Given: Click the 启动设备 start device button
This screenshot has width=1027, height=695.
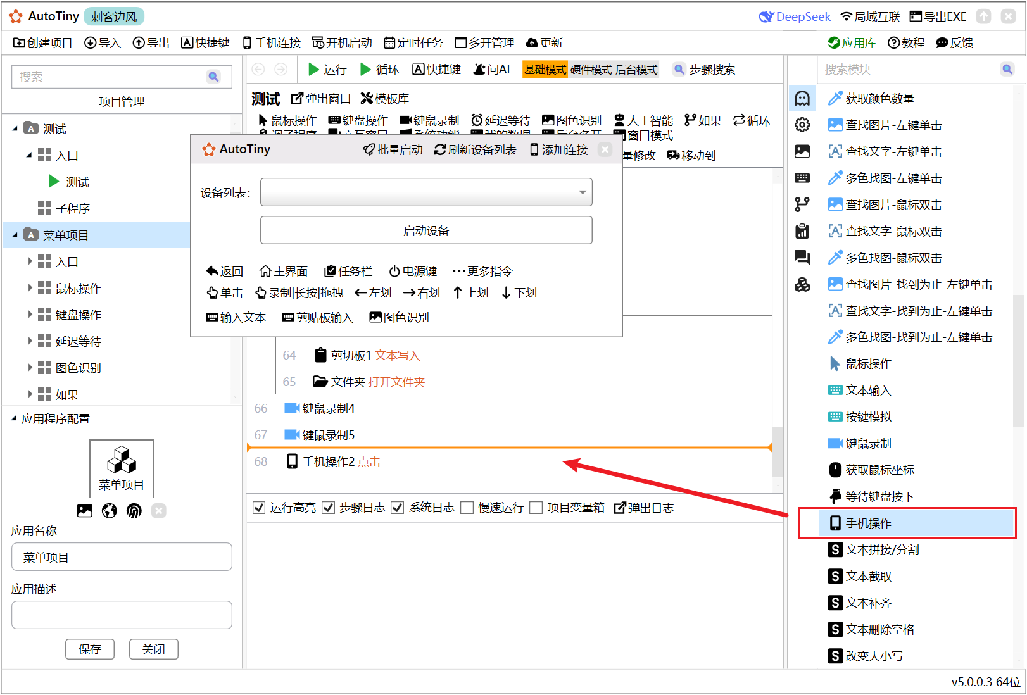Looking at the screenshot, I should 426,230.
